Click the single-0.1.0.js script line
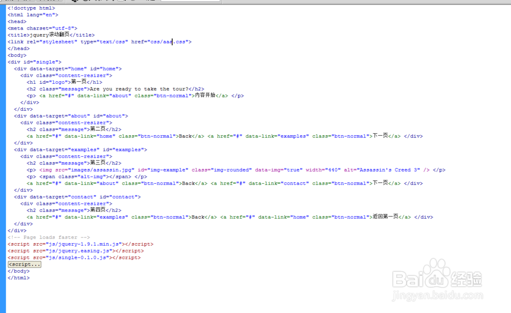 pos(74,258)
